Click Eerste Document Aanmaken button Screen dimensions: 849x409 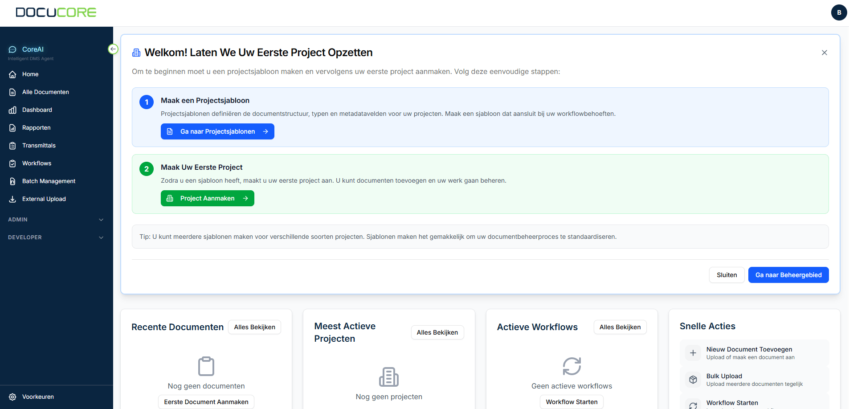tap(206, 402)
